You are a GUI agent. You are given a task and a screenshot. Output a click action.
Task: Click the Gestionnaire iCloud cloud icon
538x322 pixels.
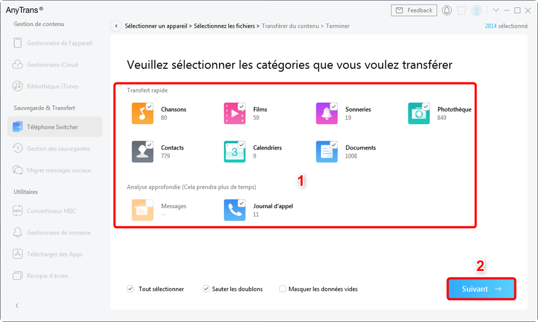click(18, 64)
